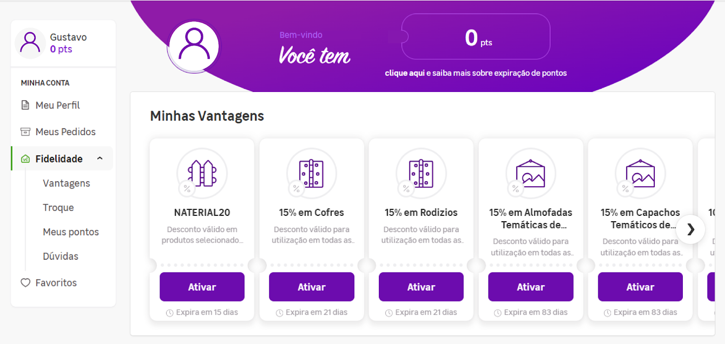Follow the 'clique aqui' points expiration link
Screen dimensions: 725x344
405,73
